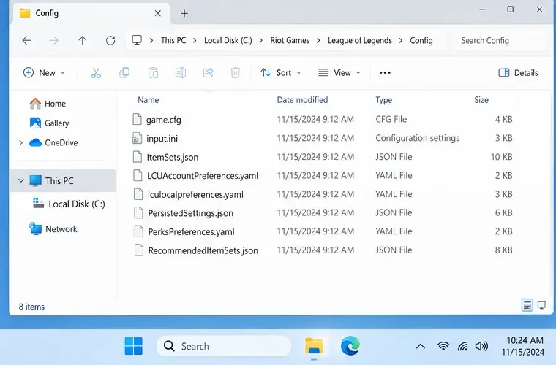
Task: Navigate to This PC breadcrumb
Action: (x=173, y=40)
